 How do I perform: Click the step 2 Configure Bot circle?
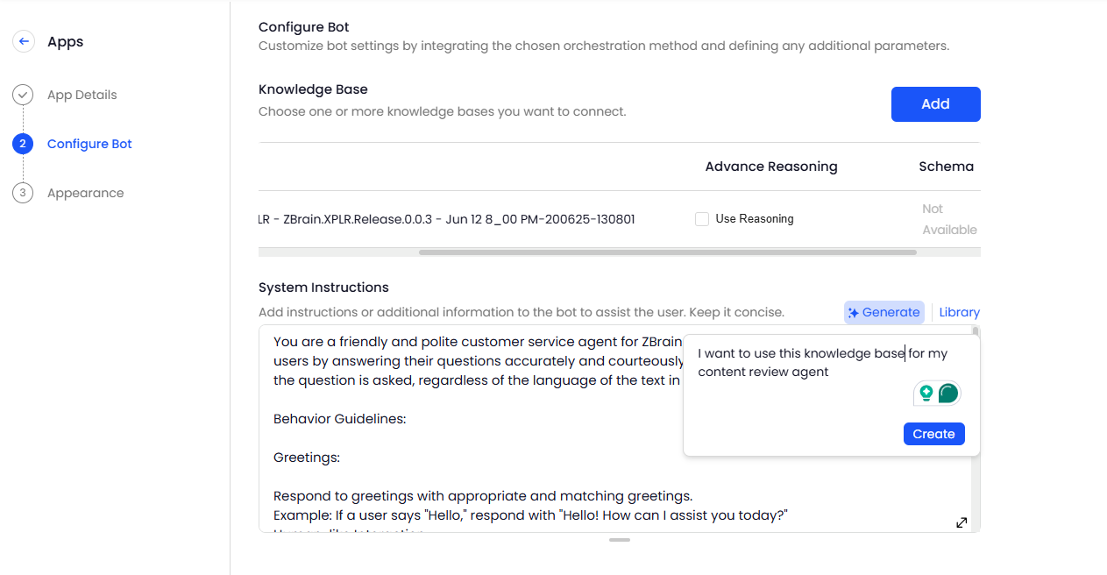click(x=23, y=144)
